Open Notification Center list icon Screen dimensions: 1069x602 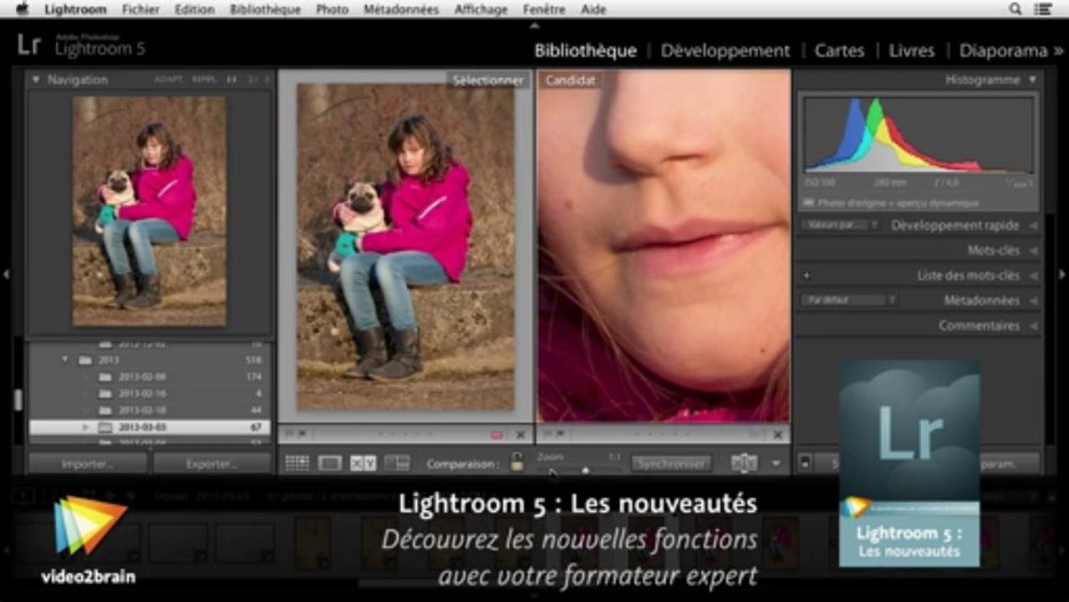[1043, 9]
